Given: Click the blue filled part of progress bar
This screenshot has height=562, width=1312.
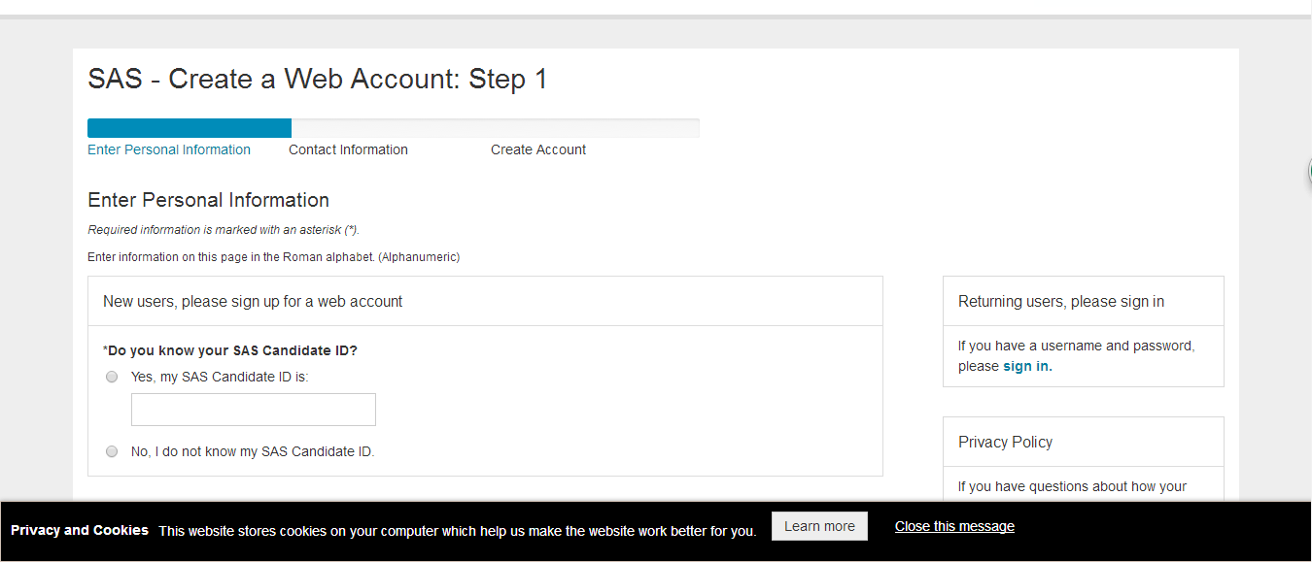Looking at the screenshot, I should coord(190,128).
